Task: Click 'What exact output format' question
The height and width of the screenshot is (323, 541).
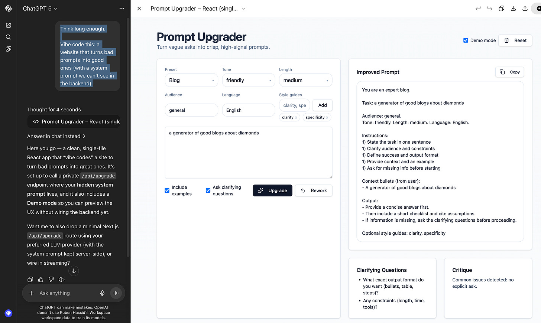Action: (393, 286)
